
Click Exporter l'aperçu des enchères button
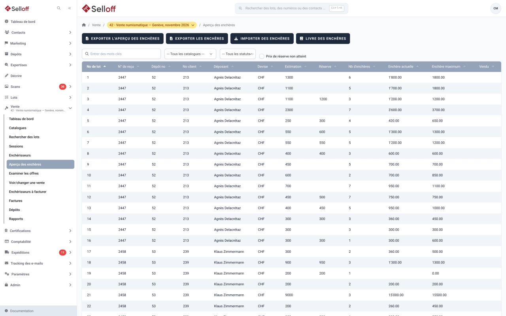[x=123, y=38]
